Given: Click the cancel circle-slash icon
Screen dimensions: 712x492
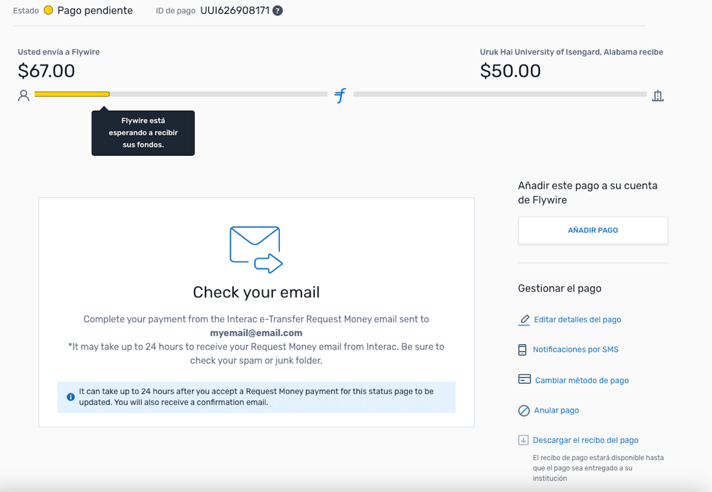Looking at the screenshot, I should coord(524,411).
